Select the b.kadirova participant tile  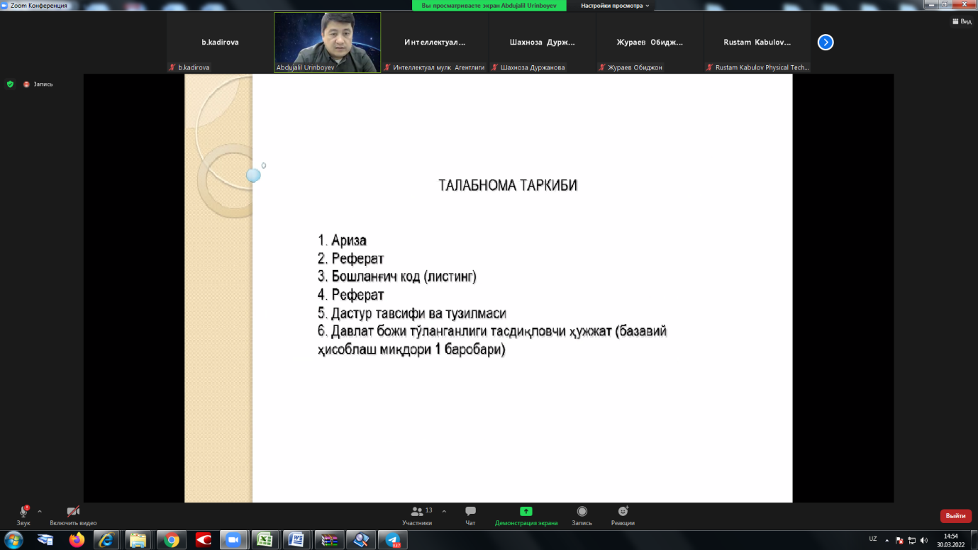[x=220, y=43]
